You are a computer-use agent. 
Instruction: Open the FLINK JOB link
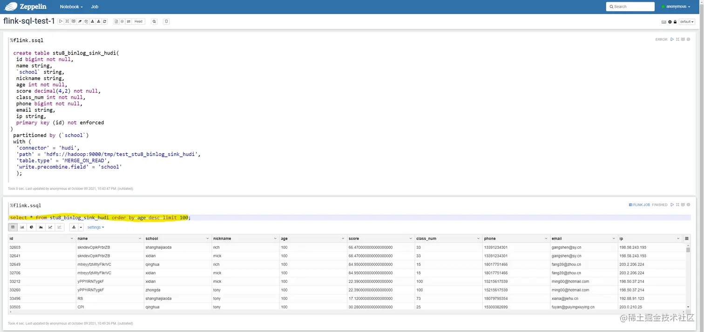[x=639, y=205]
